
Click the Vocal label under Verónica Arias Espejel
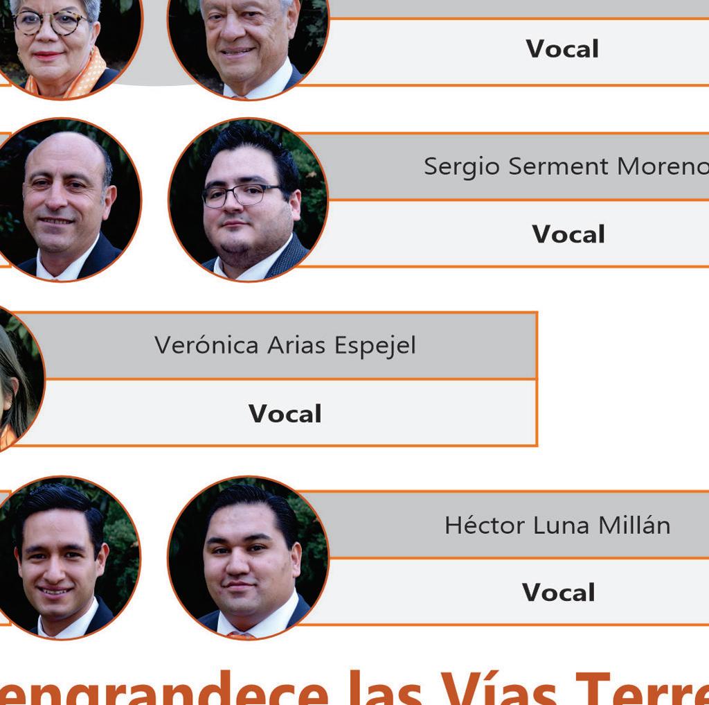(285, 413)
